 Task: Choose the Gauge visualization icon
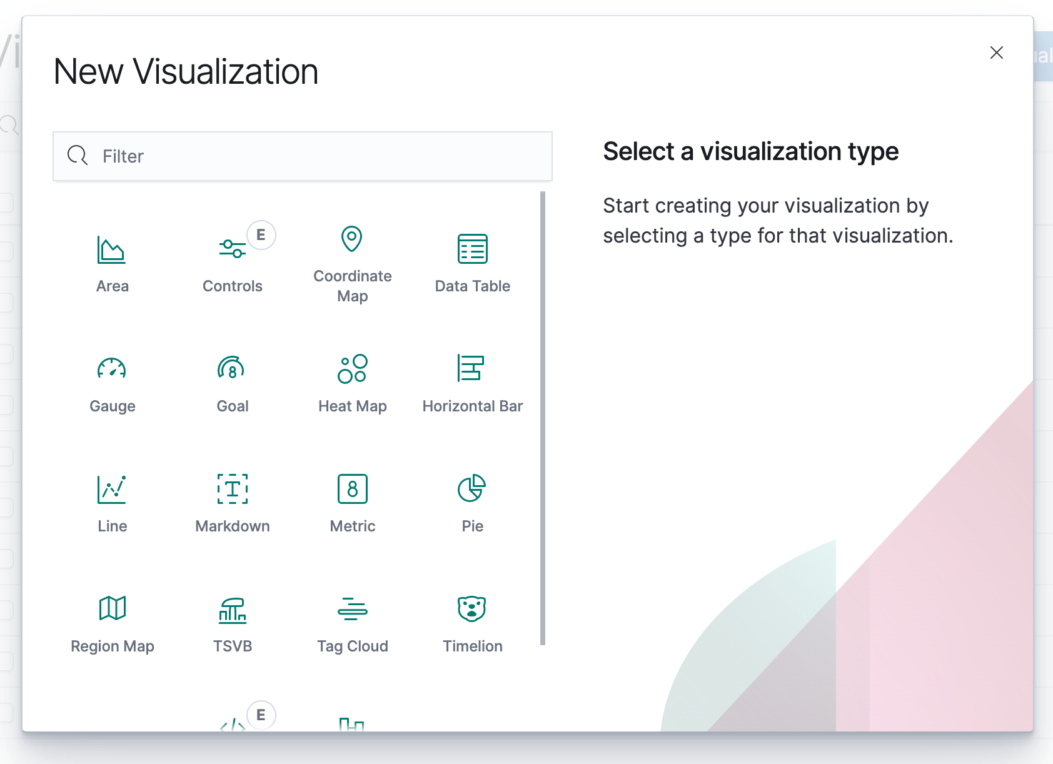click(x=112, y=368)
